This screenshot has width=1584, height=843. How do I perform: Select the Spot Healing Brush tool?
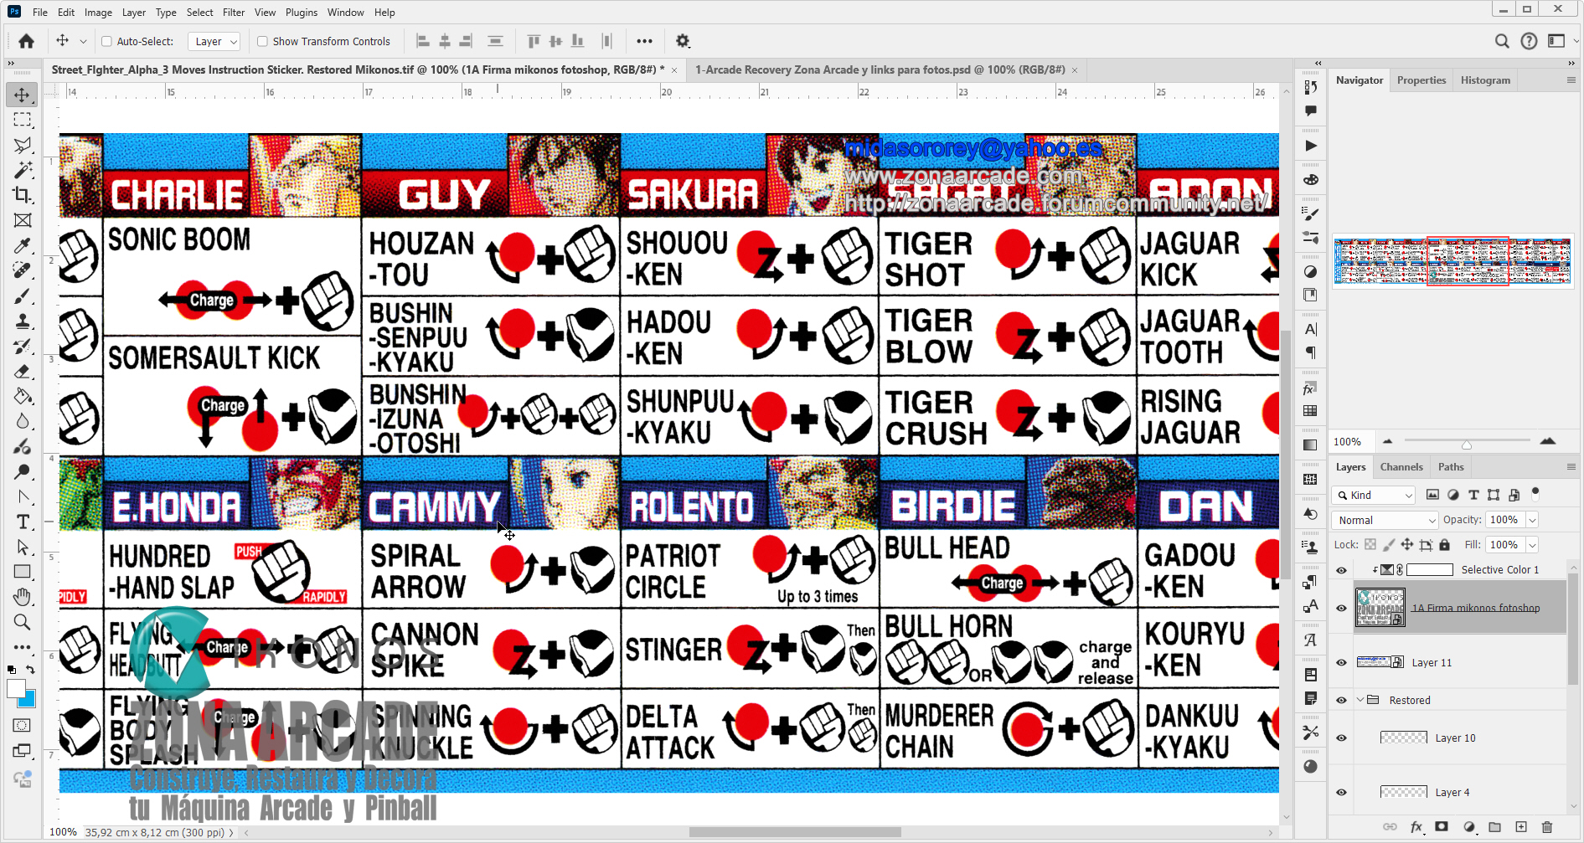23,270
